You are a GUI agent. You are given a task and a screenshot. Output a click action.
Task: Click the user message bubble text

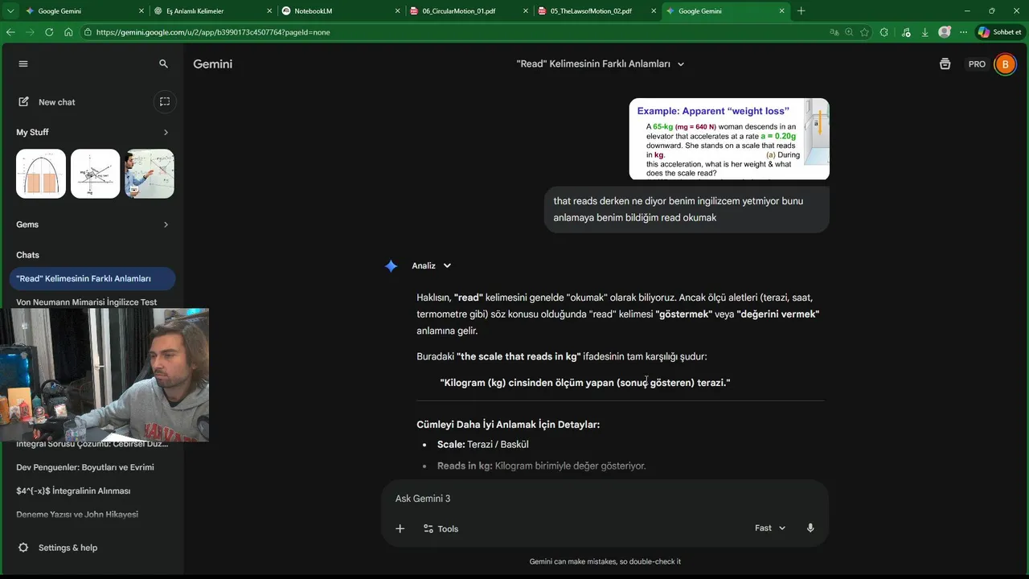[678, 209]
